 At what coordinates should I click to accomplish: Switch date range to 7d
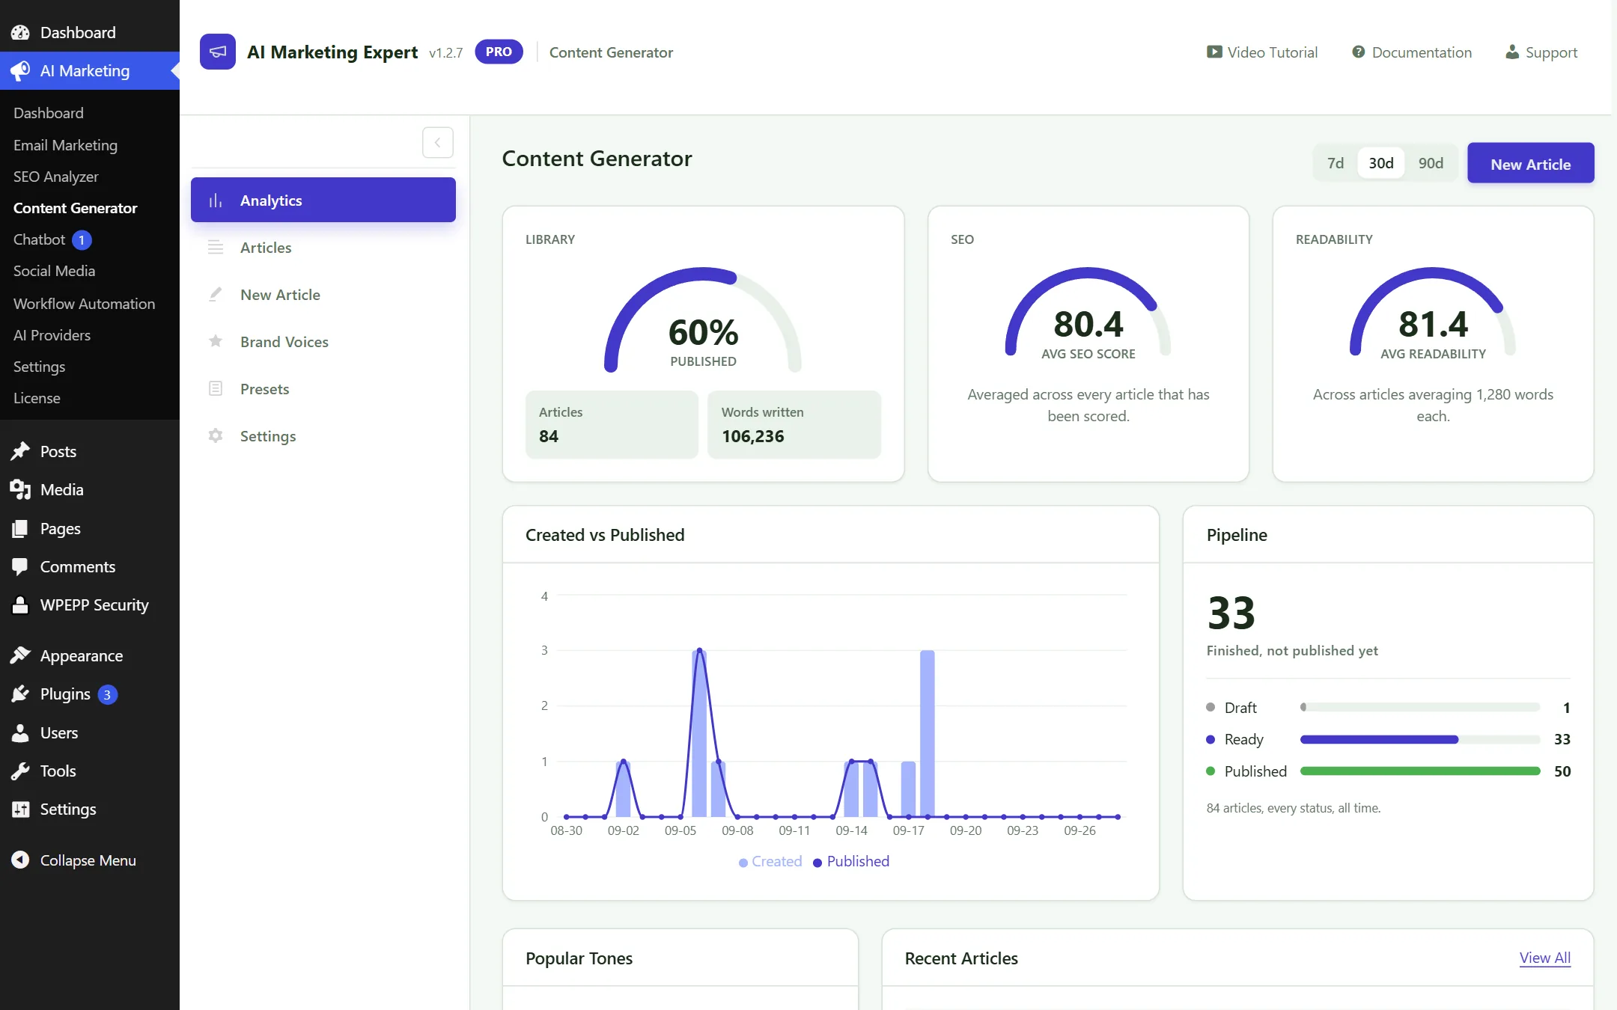coord(1336,163)
